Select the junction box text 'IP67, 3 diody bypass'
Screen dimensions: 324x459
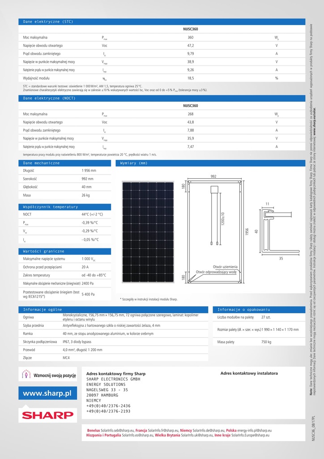click(x=77, y=342)
